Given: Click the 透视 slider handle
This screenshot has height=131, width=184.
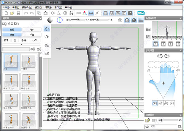Looking at the screenshot, I should point(97,20).
